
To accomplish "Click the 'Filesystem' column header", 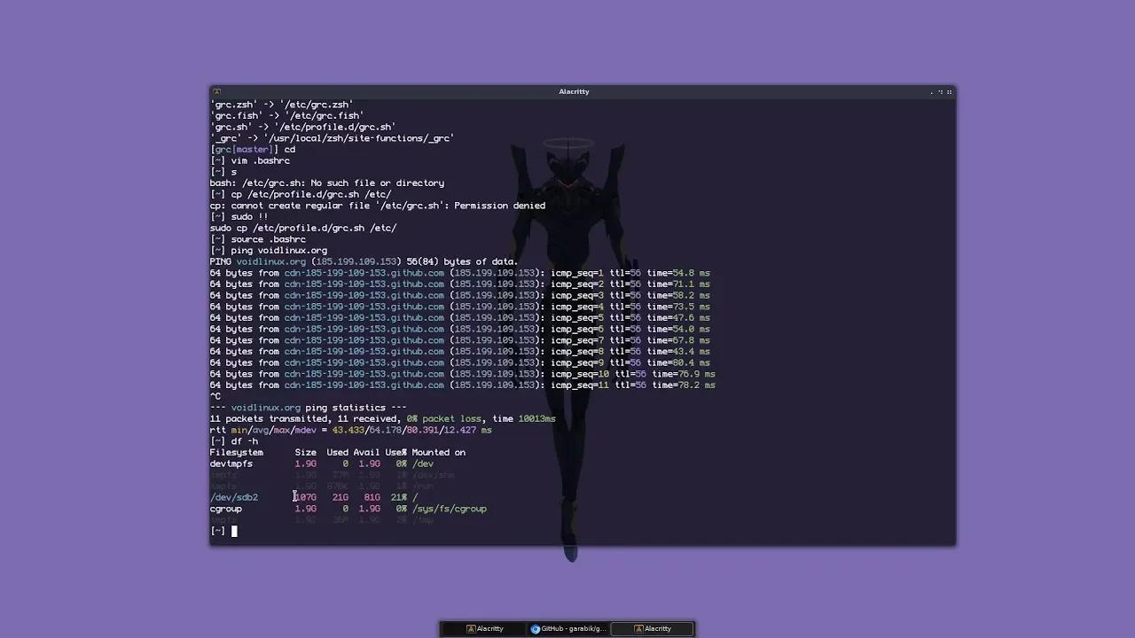I will click(237, 453).
